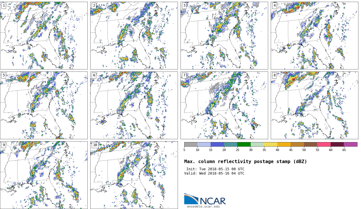
Task: Click the number 10 panel label
Action: [95, 145]
